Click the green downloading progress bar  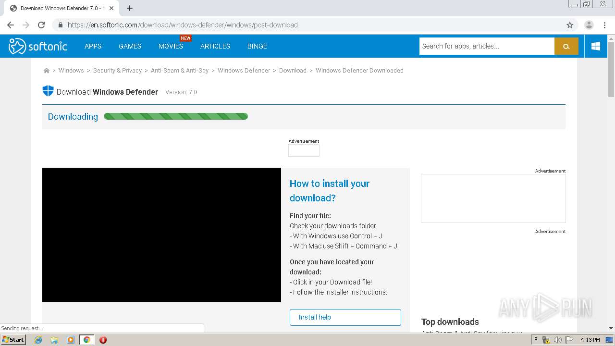coord(176,116)
